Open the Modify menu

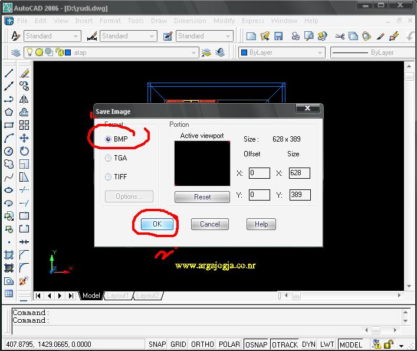coord(224,21)
